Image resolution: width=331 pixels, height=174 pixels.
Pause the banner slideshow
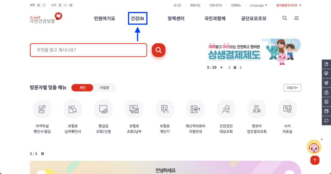(x=235, y=68)
